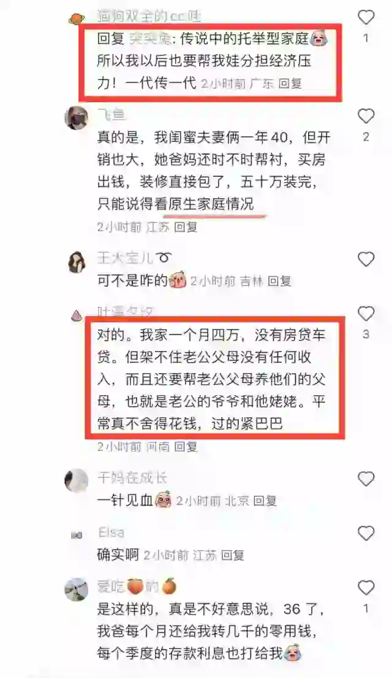Open username Elsa profile link
Viewport: 392px width, 678px height.
pos(111,532)
